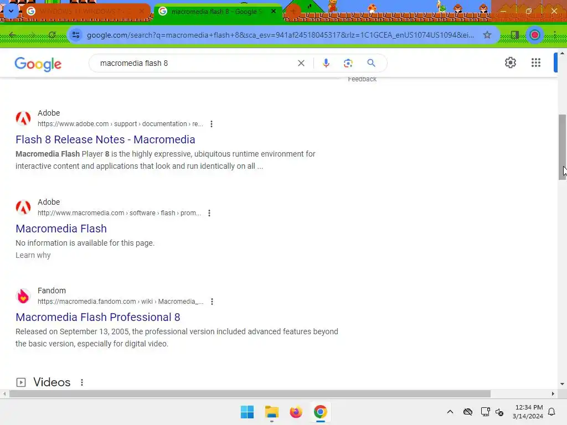Click the Chrome taskbar icon
Screen dimensions: 567x425
point(320,412)
